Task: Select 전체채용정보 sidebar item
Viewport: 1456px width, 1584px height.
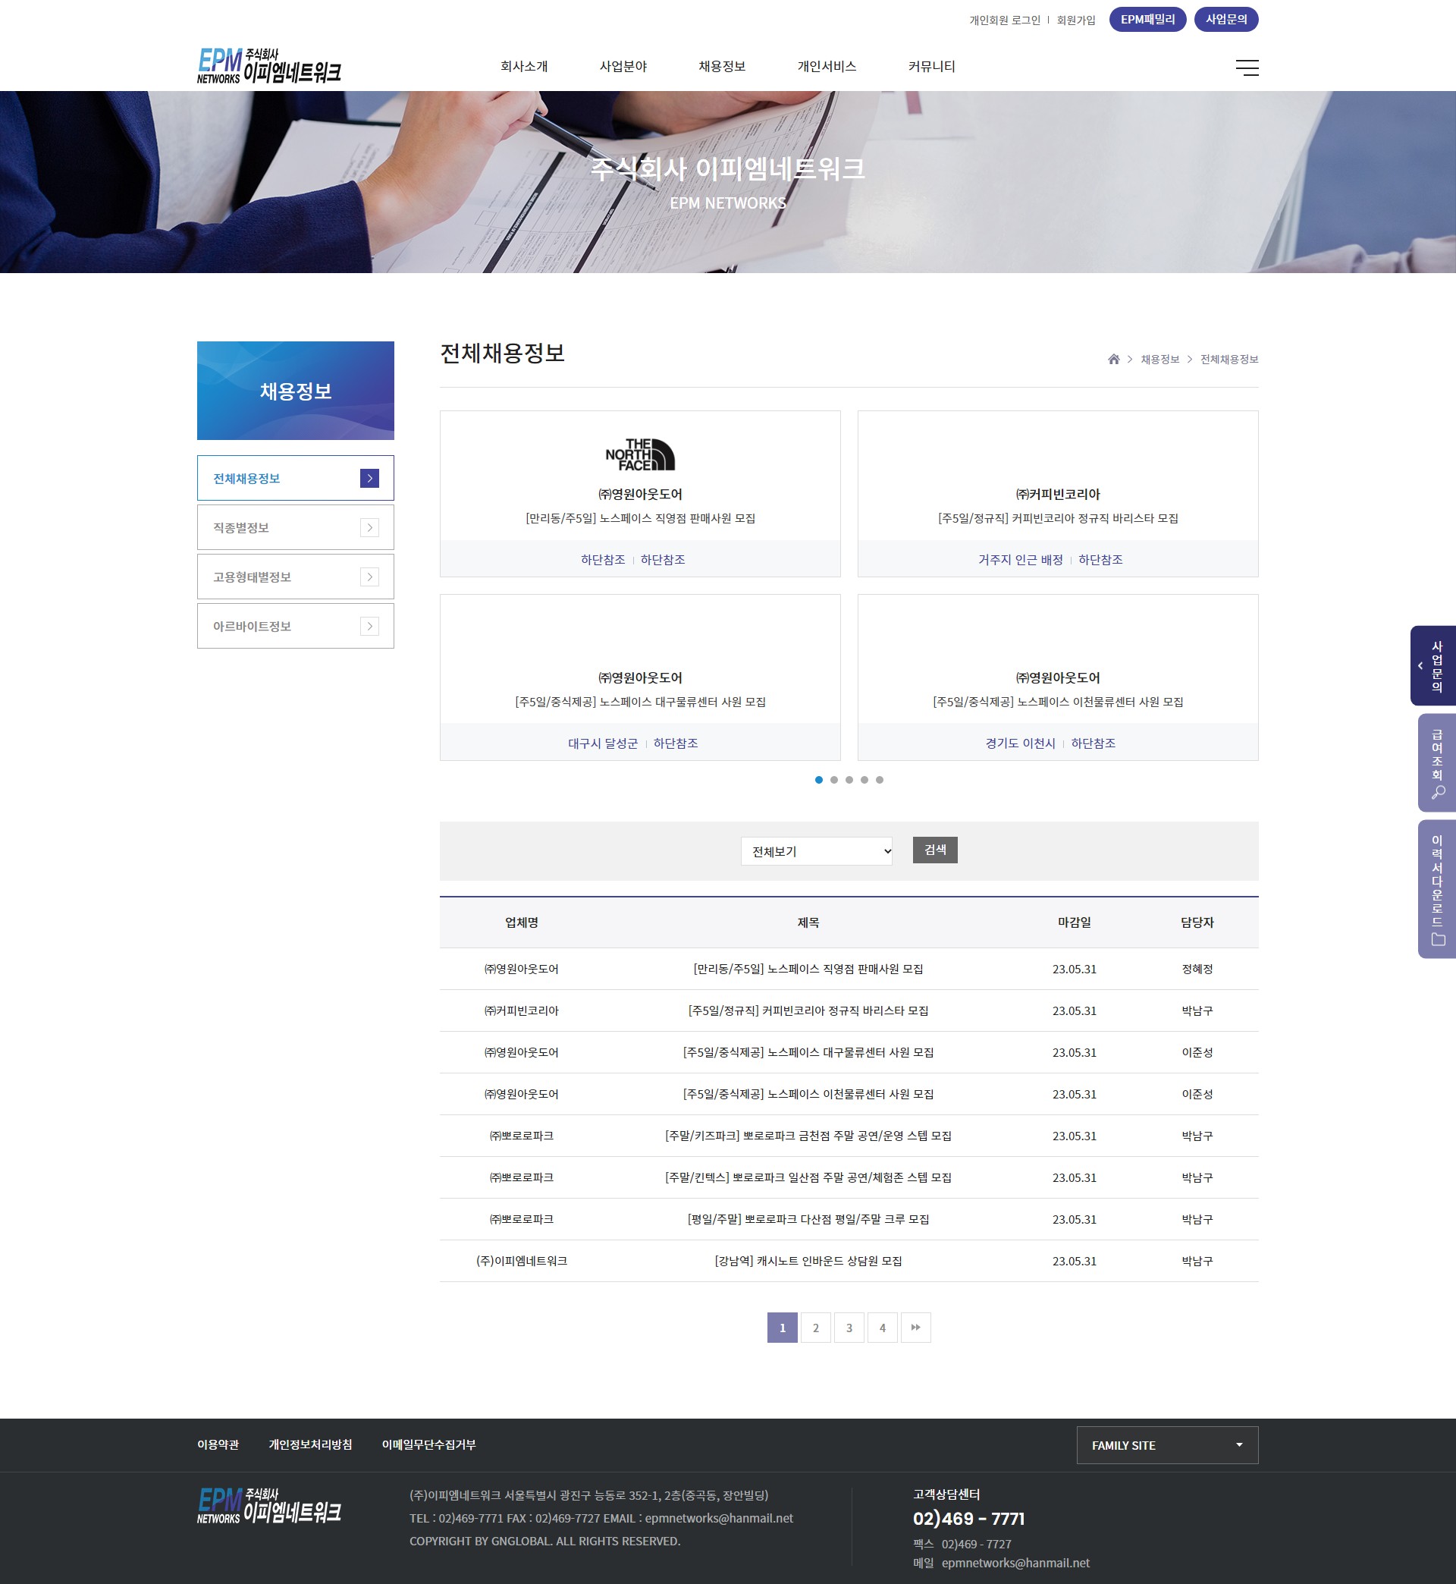Action: (296, 479)
